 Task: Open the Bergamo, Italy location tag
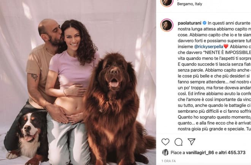click(x=190, y=4)
